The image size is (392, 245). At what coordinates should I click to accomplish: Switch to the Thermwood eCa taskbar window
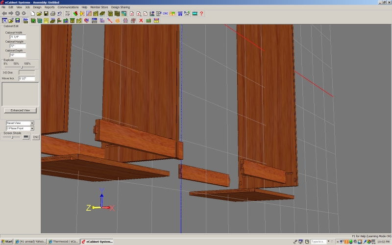pyautogui.click(x=64, y=242)
